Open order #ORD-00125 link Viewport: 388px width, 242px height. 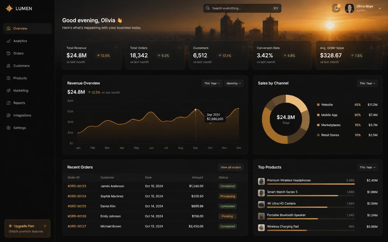tap(77, 206)
